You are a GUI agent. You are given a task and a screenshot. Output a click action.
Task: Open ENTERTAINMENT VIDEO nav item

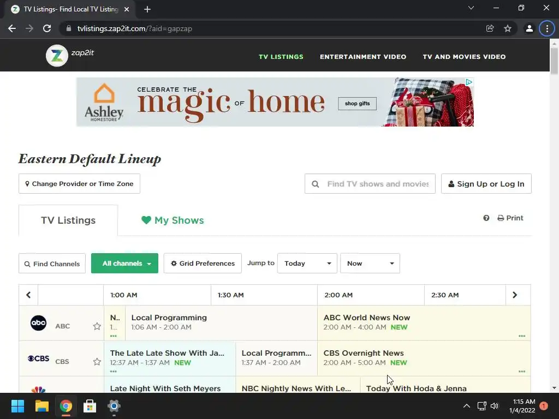pyautogui.click(x=363, y=57)
